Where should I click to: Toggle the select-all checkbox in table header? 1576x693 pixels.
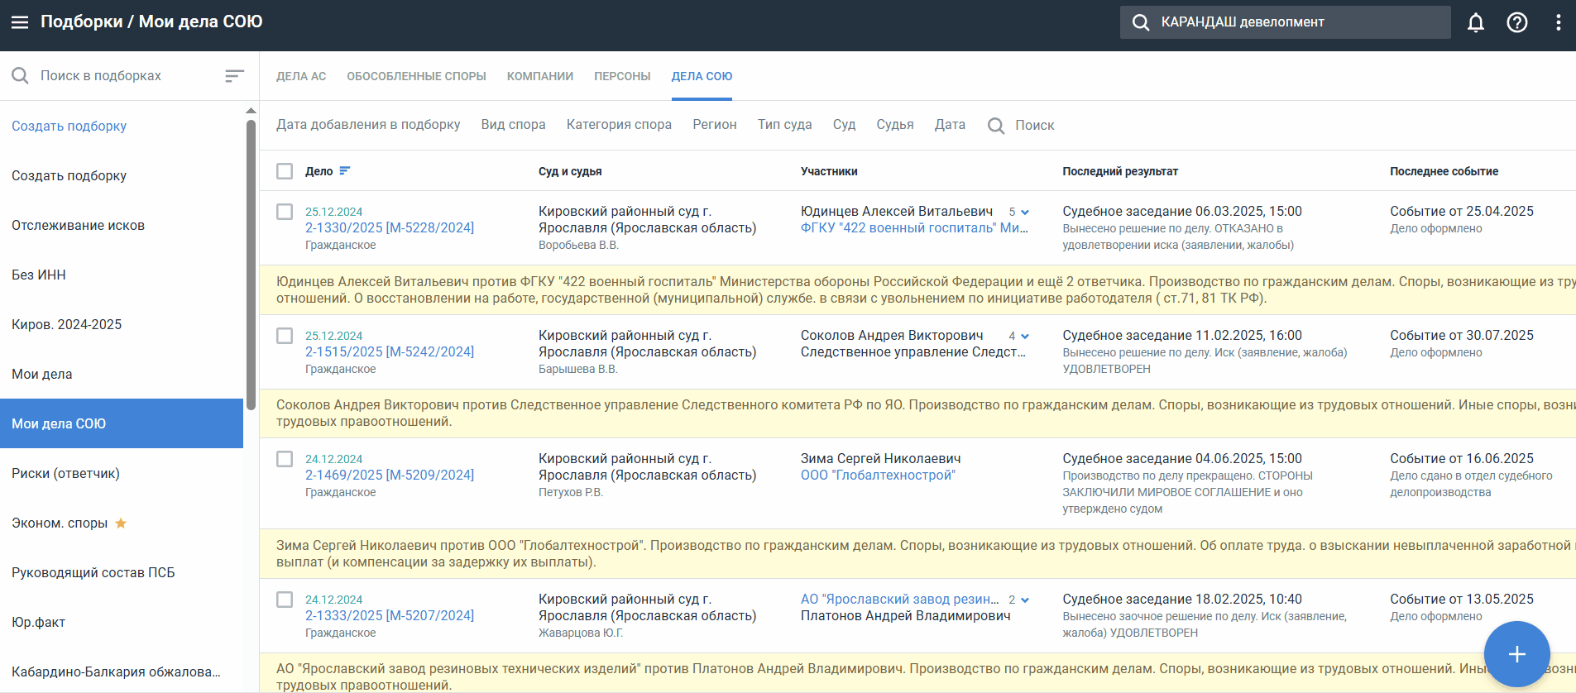click(x=285, y=171)
